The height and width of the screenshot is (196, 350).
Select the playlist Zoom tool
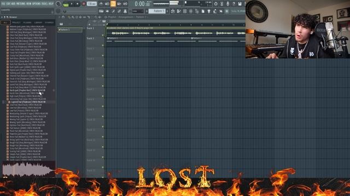pos(96,17)
